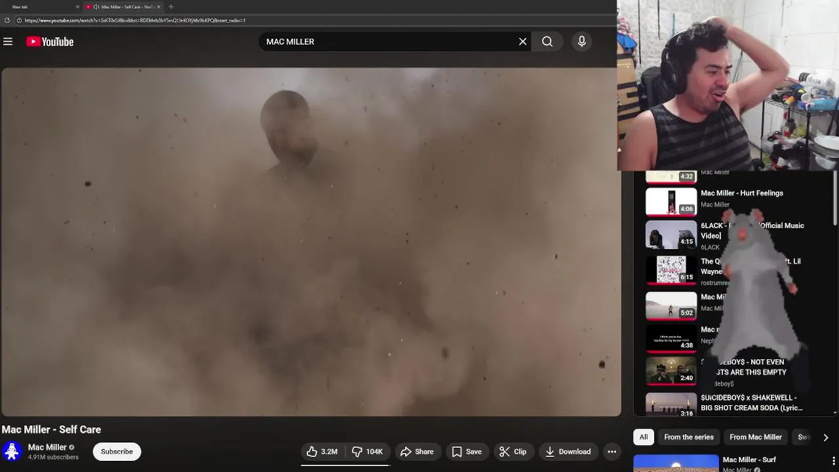The width and height of the screenshot is (839, 472).
Task: Open the Share dialog
Action: [x=417, y=452]
